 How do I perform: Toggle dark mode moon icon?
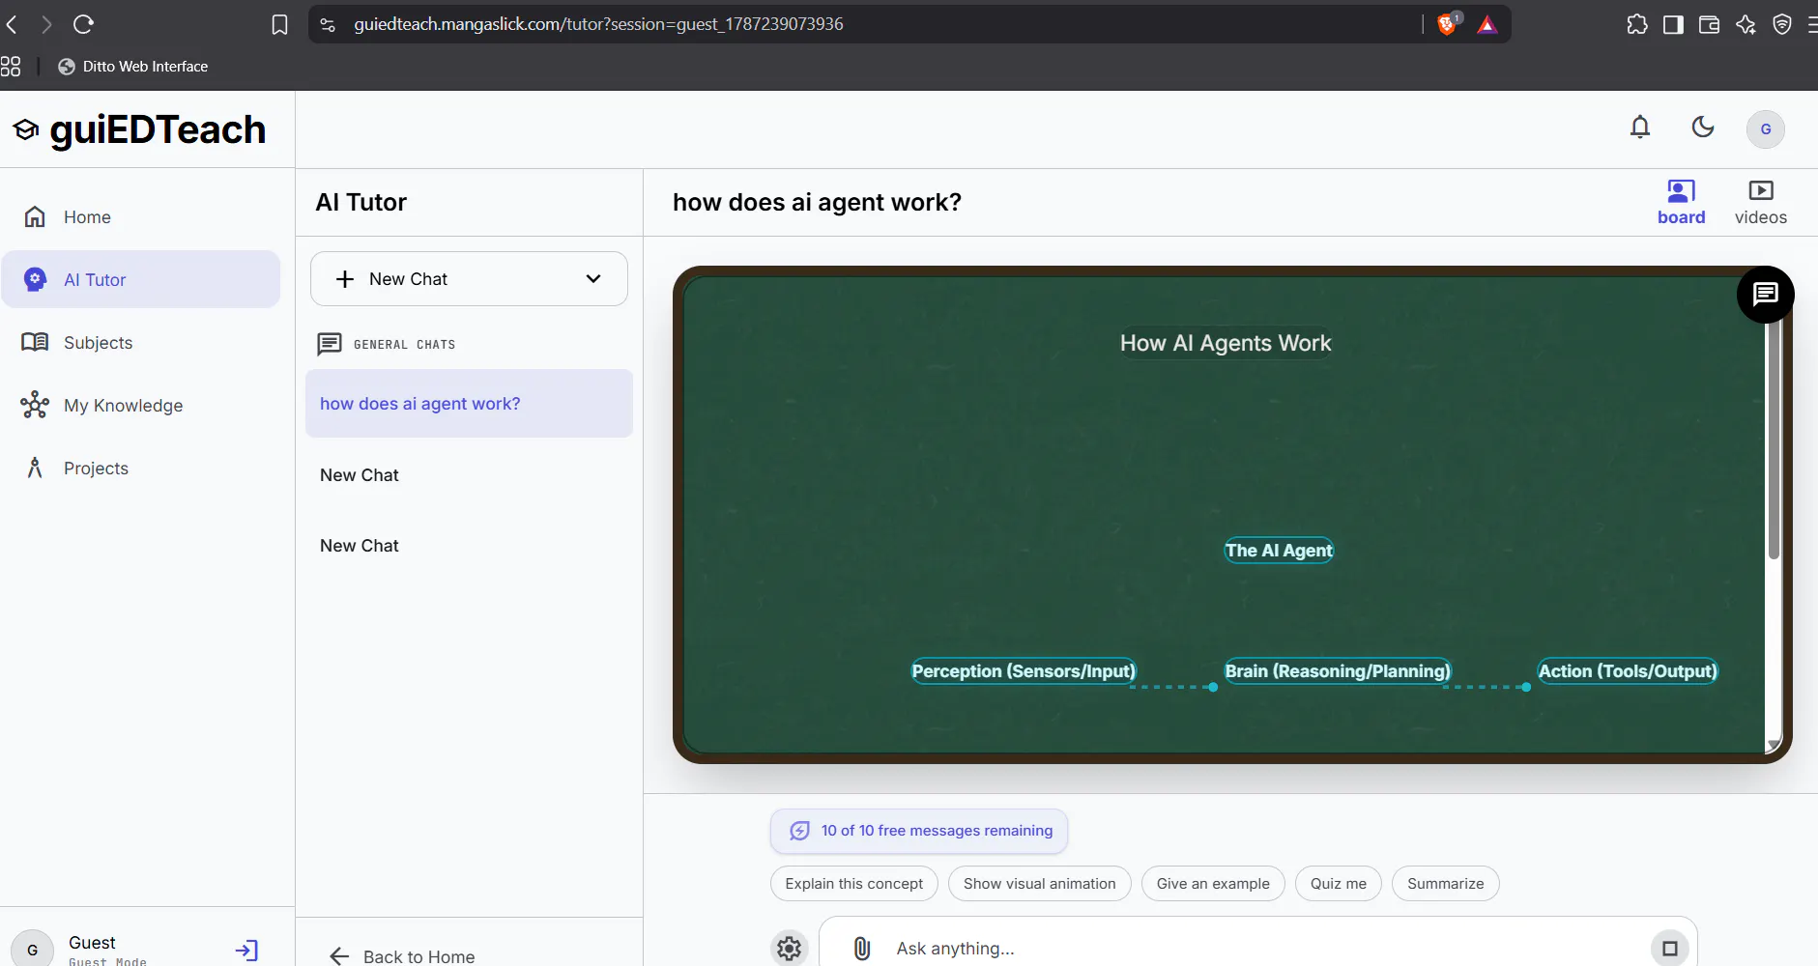1703,128
